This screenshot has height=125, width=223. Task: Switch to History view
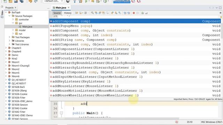click(x=68, y=13)
